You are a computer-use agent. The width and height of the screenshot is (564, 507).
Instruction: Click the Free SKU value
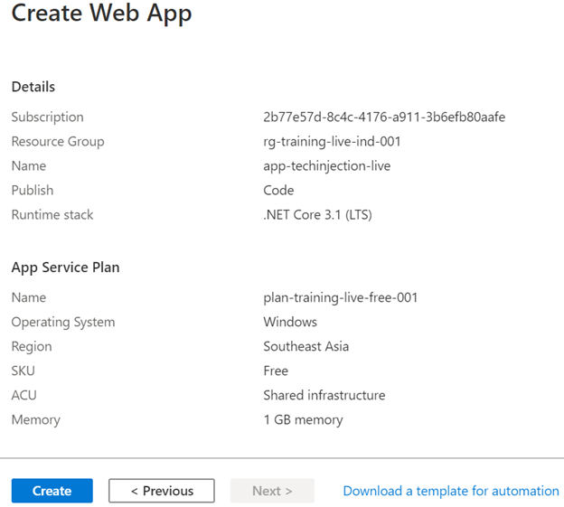[276, 371]
